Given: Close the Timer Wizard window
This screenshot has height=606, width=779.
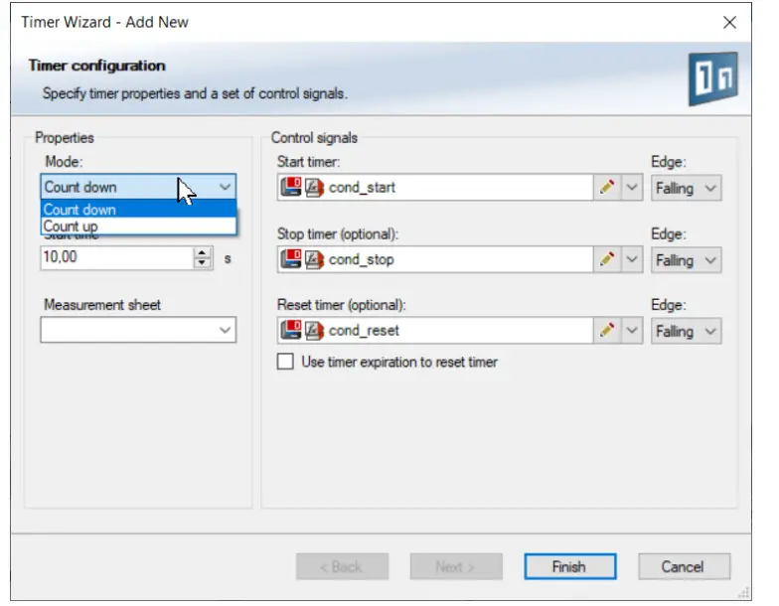Looking at the screenshot, I should point(729,22).
